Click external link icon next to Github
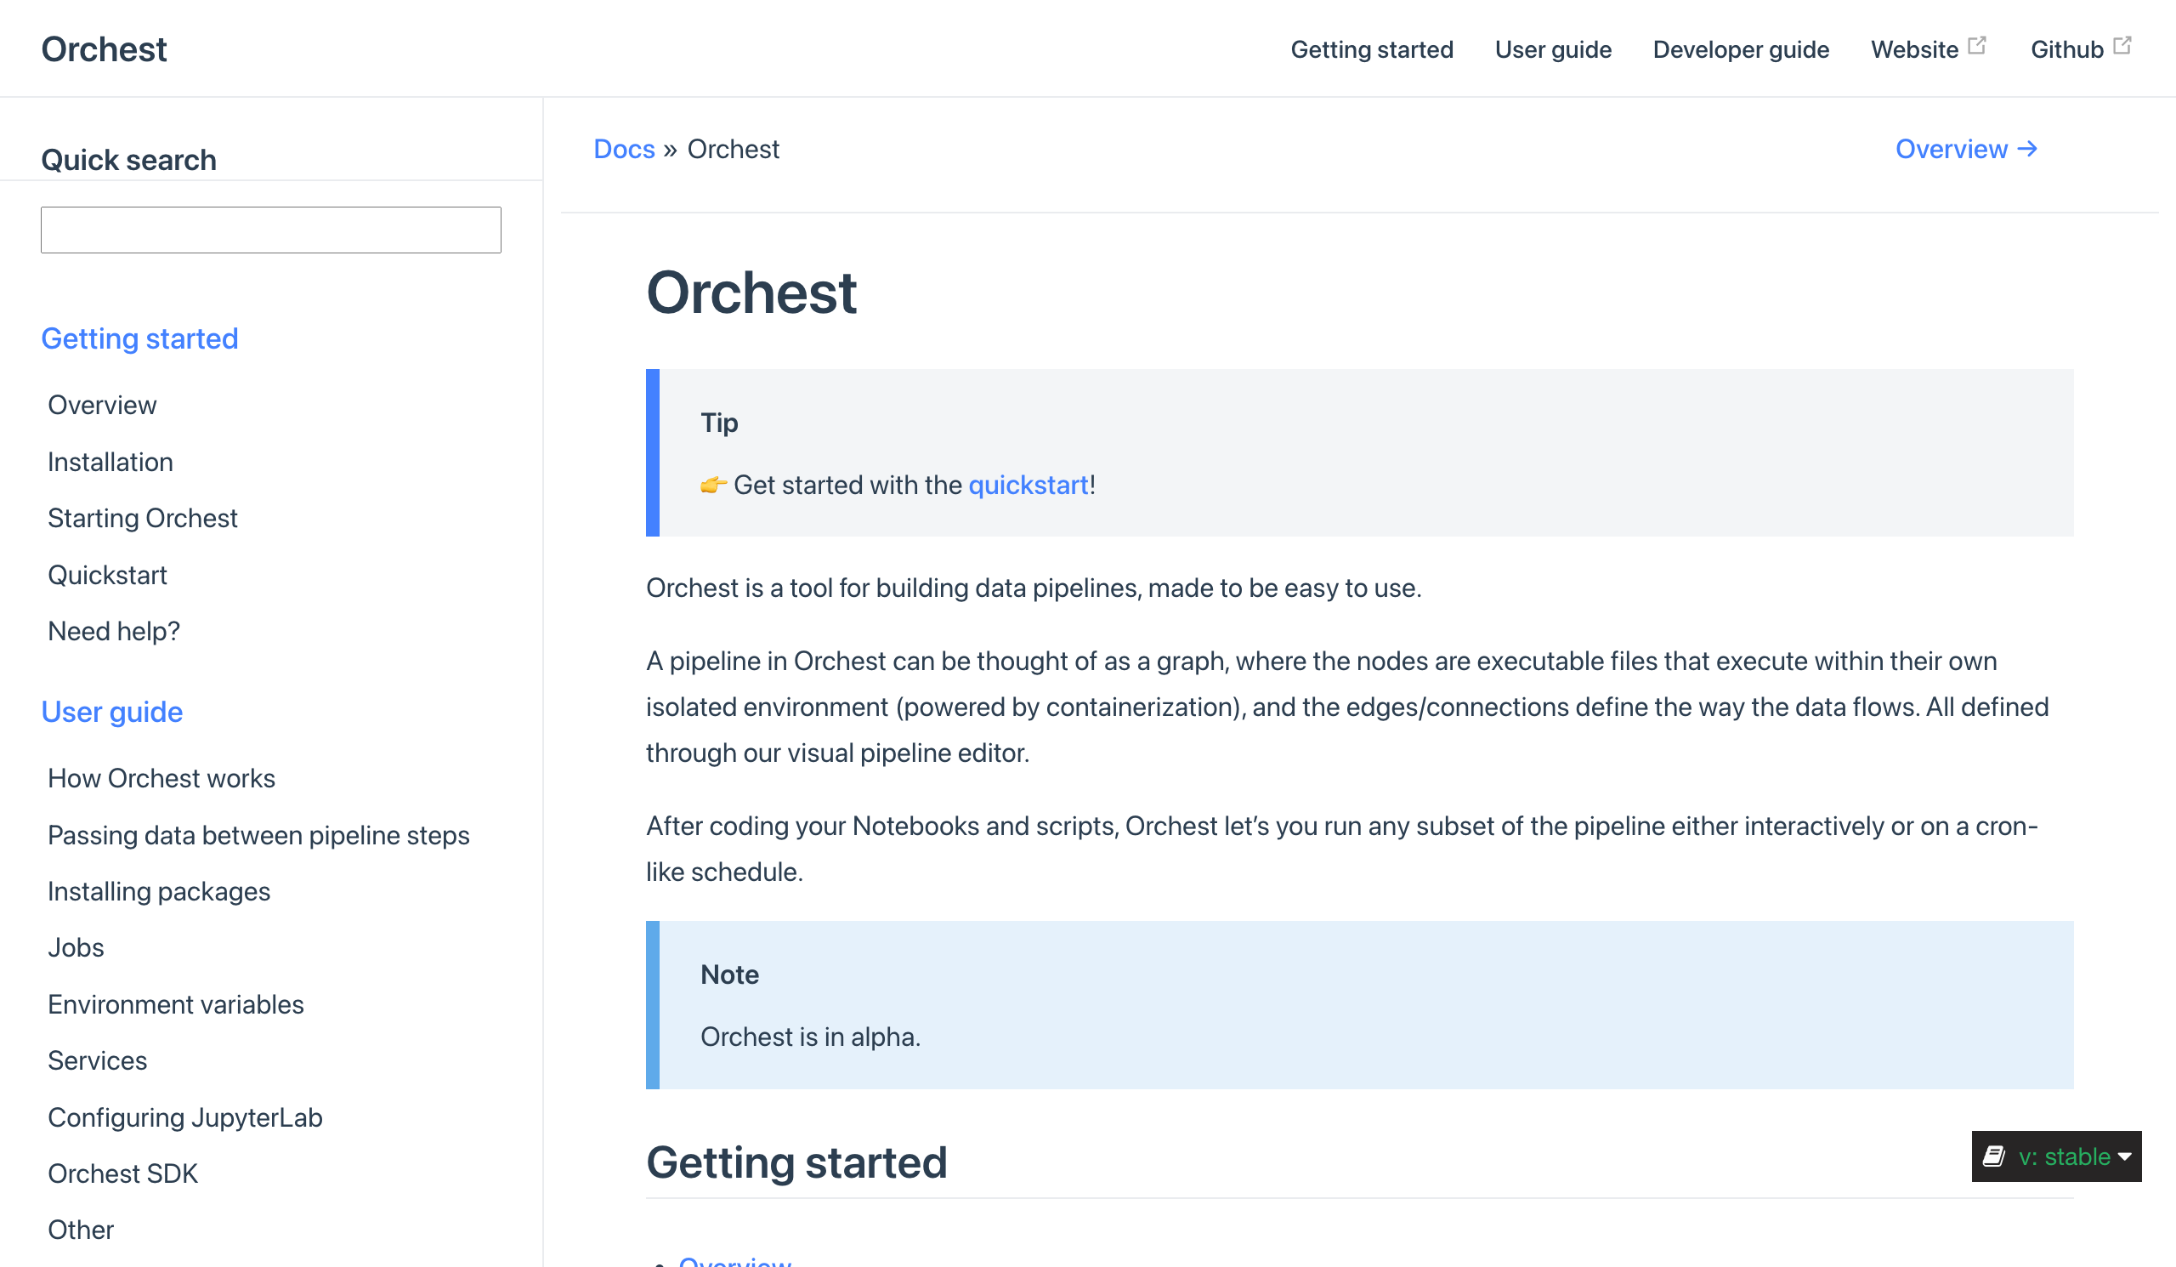2176x1267 pixels. point(2122,45)
